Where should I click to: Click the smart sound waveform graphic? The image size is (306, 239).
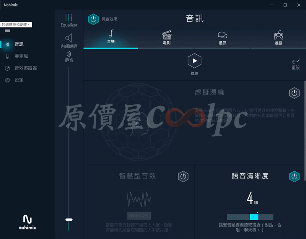click(139, 199)
